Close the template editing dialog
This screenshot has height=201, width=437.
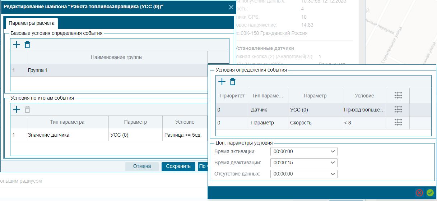click(x=231, y=7)
